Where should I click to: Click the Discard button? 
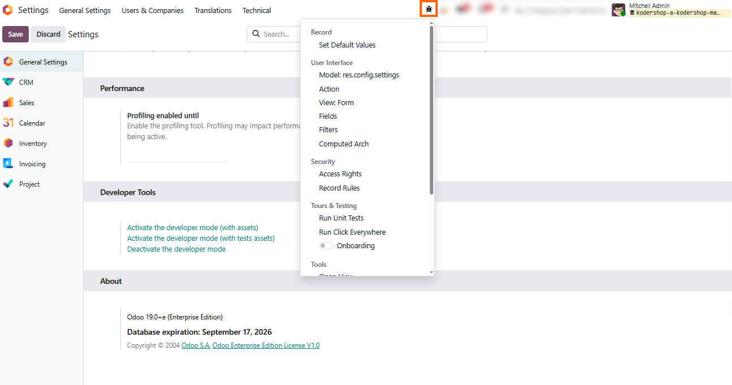coord(49,34)
